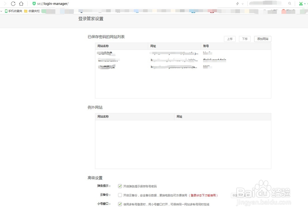Expand the bookmarks bar chevron on the left

coord(1,11)
